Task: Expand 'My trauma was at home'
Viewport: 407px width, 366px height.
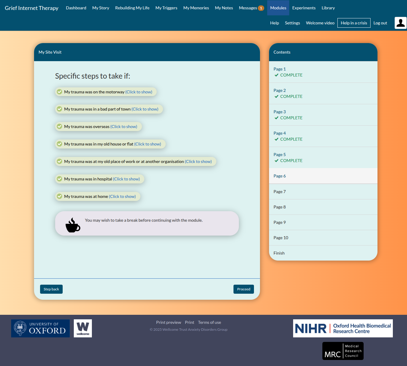Action: click(122, 196)
